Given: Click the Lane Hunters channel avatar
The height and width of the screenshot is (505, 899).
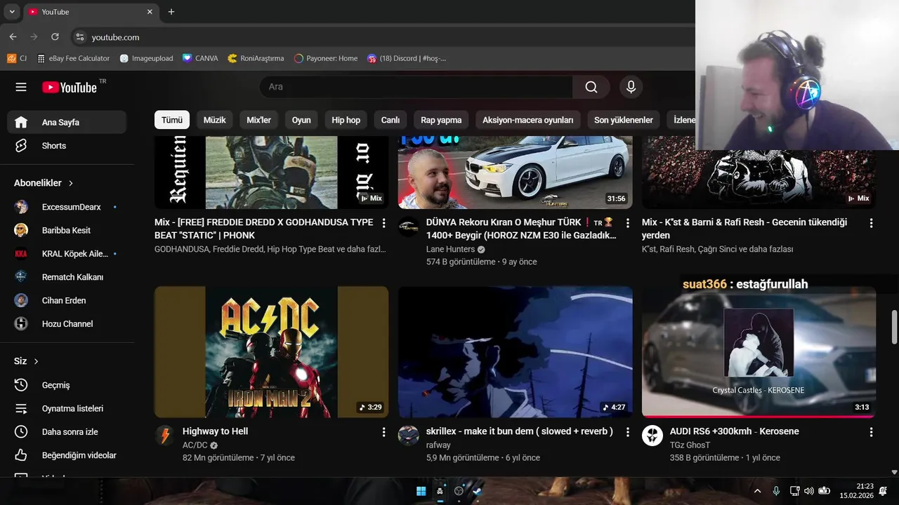Looking at the screenshot, I should tap(409, 227).
